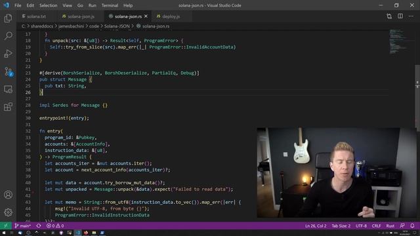Image resolution: width=420 pixels, height=236 pixels.
Task: Open the file manager taskbar icon
Action: pos(94,233)
